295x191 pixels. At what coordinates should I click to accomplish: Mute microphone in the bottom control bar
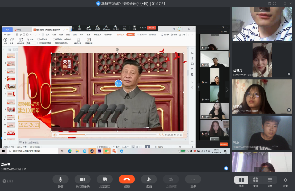pyautogui.click(x=61, y=179)
